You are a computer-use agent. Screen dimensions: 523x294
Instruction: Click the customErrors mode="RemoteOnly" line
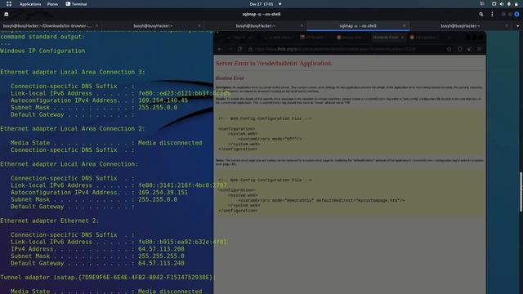tap(321, 200)
